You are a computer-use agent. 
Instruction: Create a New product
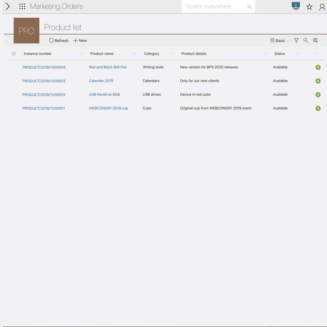coord(80,40)
